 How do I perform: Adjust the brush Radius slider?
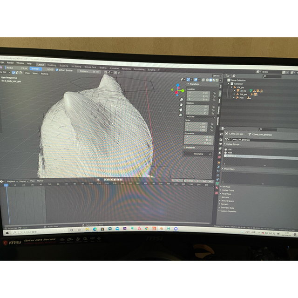pos(17,68)
